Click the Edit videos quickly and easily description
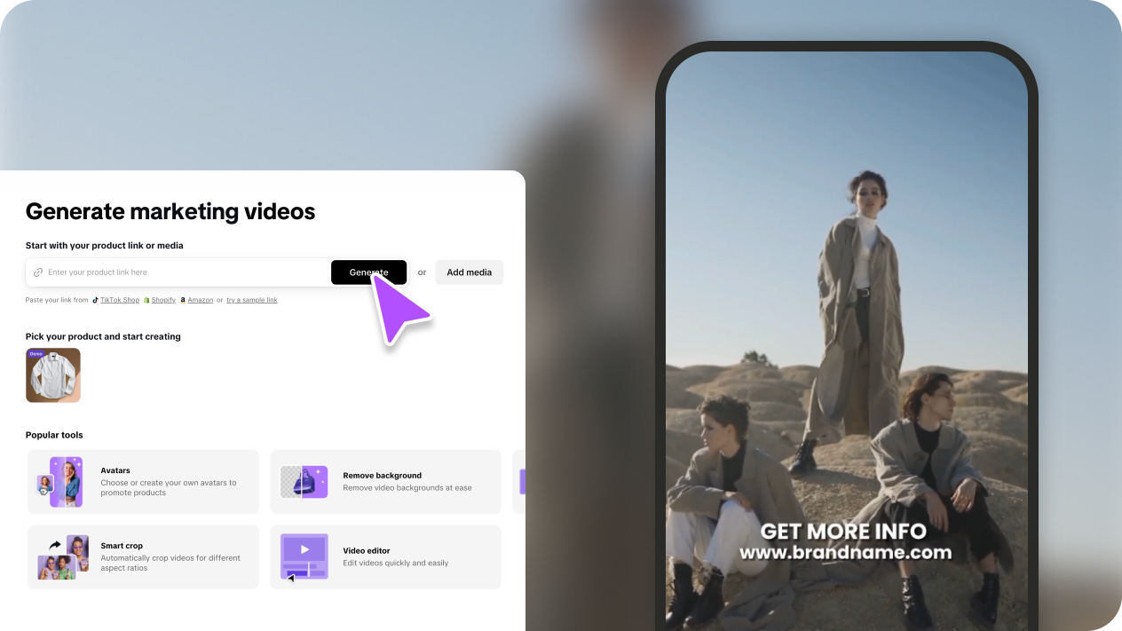The width and height of the screenshot is (1122, 631). [396, 563]
